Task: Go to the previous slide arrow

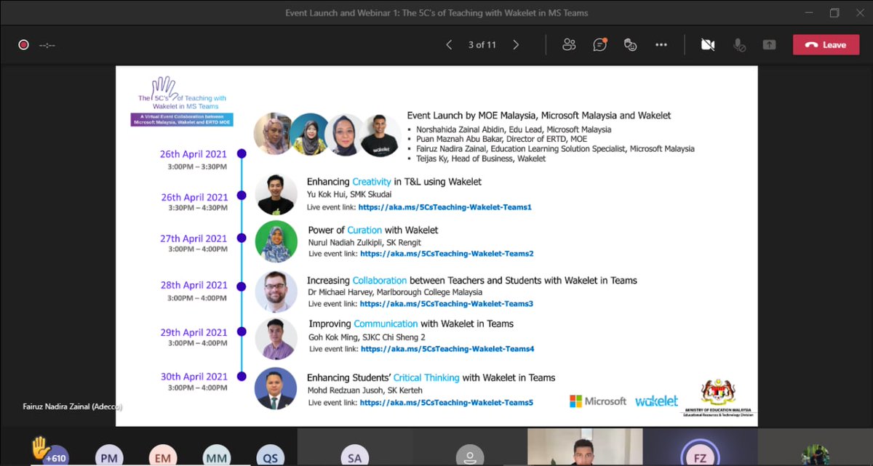Action: 449,45
